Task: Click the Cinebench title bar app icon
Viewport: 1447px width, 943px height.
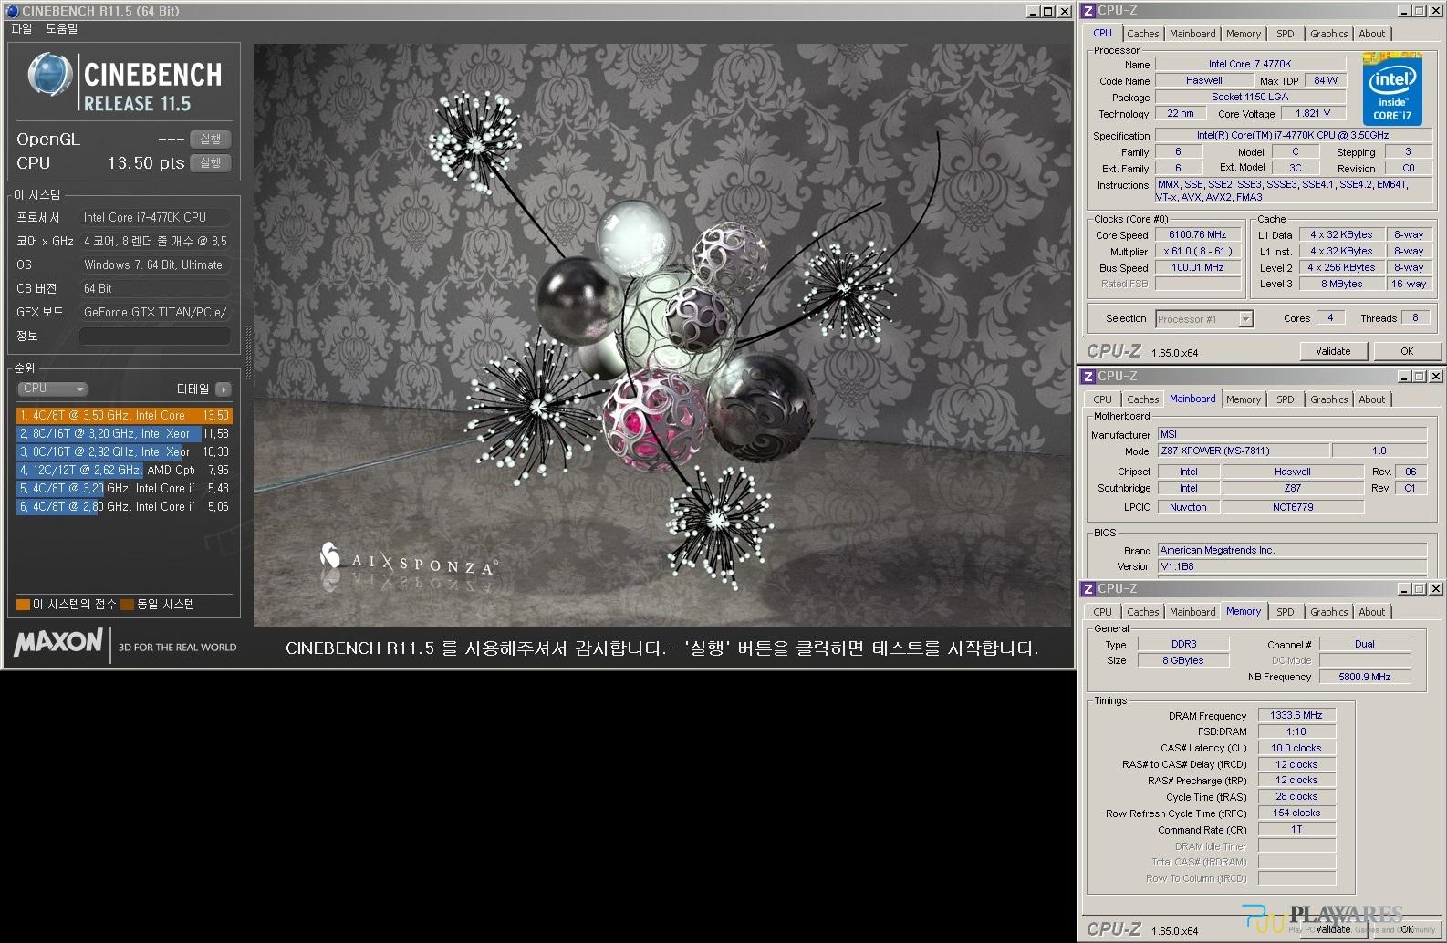Action: point(12,11)
